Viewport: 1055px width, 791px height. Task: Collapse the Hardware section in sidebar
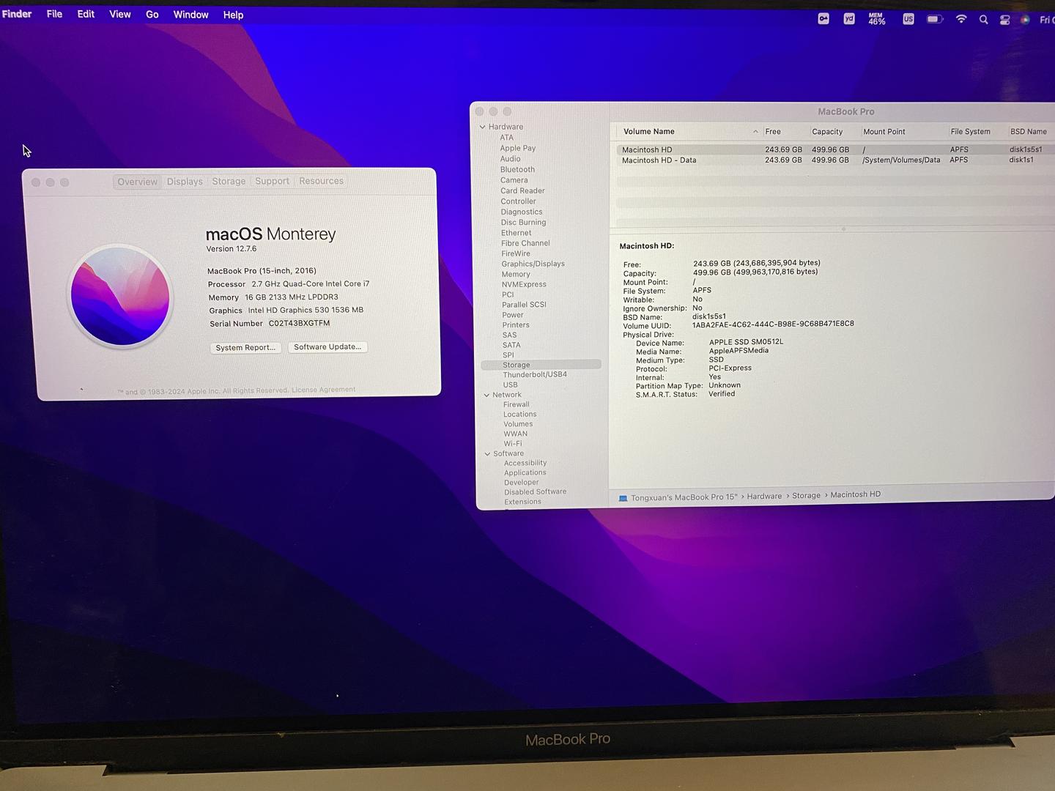tap(483, 127)
